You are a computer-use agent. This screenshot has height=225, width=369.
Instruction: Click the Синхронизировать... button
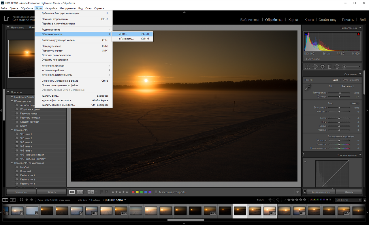pyautogui.click(x=321, y=192)
